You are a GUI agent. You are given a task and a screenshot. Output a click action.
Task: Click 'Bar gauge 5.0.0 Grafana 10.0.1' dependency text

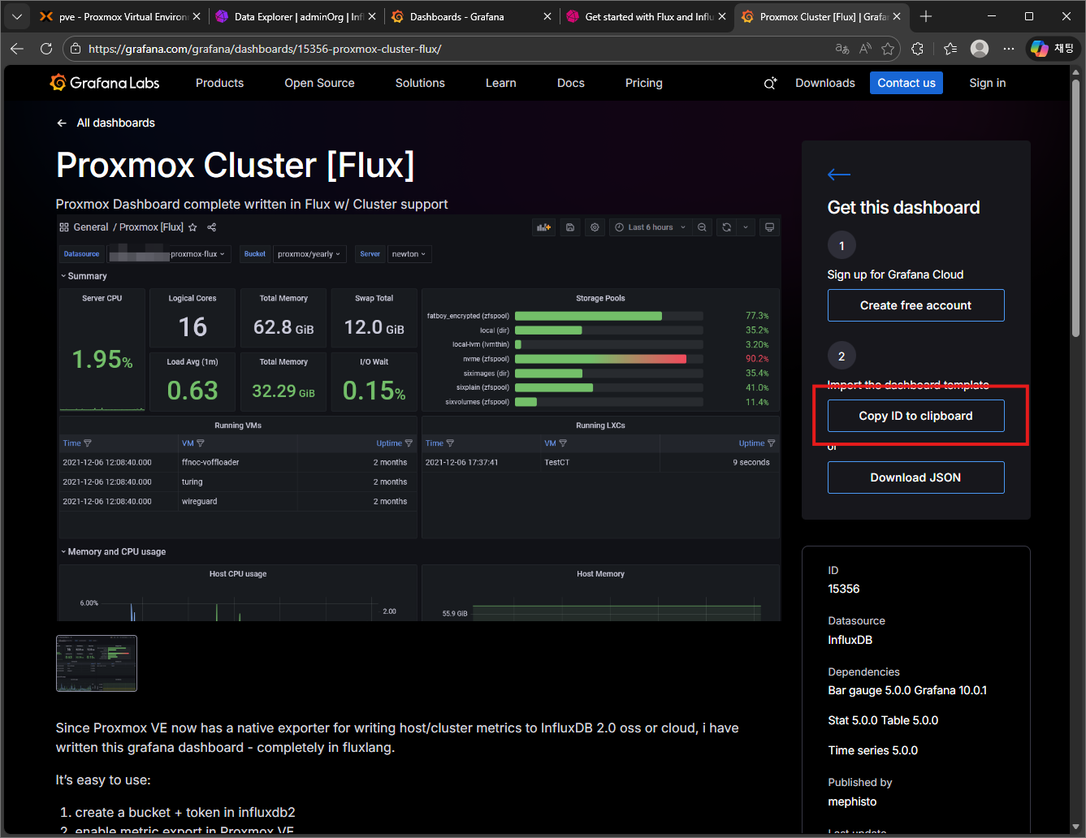(x=907, y=690)
